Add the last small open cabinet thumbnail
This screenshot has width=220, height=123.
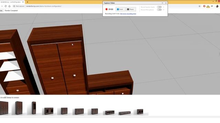click(x=140, y=112)
